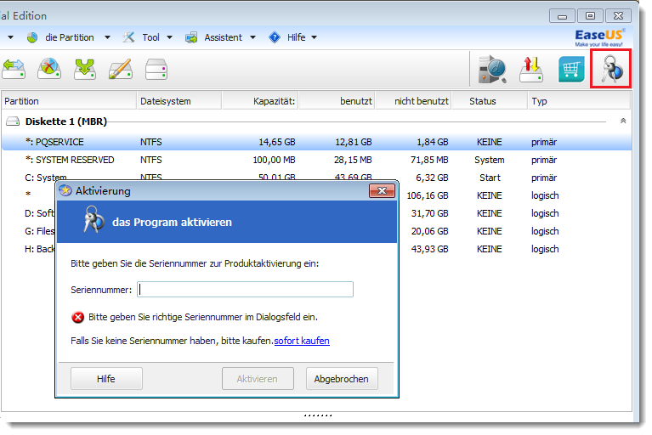Click the pencil edit toolbar icon
The image size is (652, 435).
click(120, 69)
